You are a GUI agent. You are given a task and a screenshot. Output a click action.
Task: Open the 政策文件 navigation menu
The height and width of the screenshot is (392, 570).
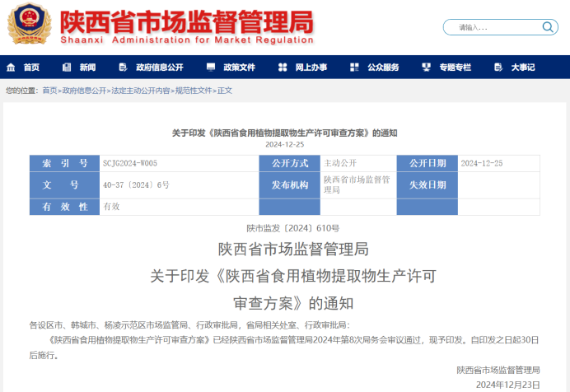coord(239,68)
